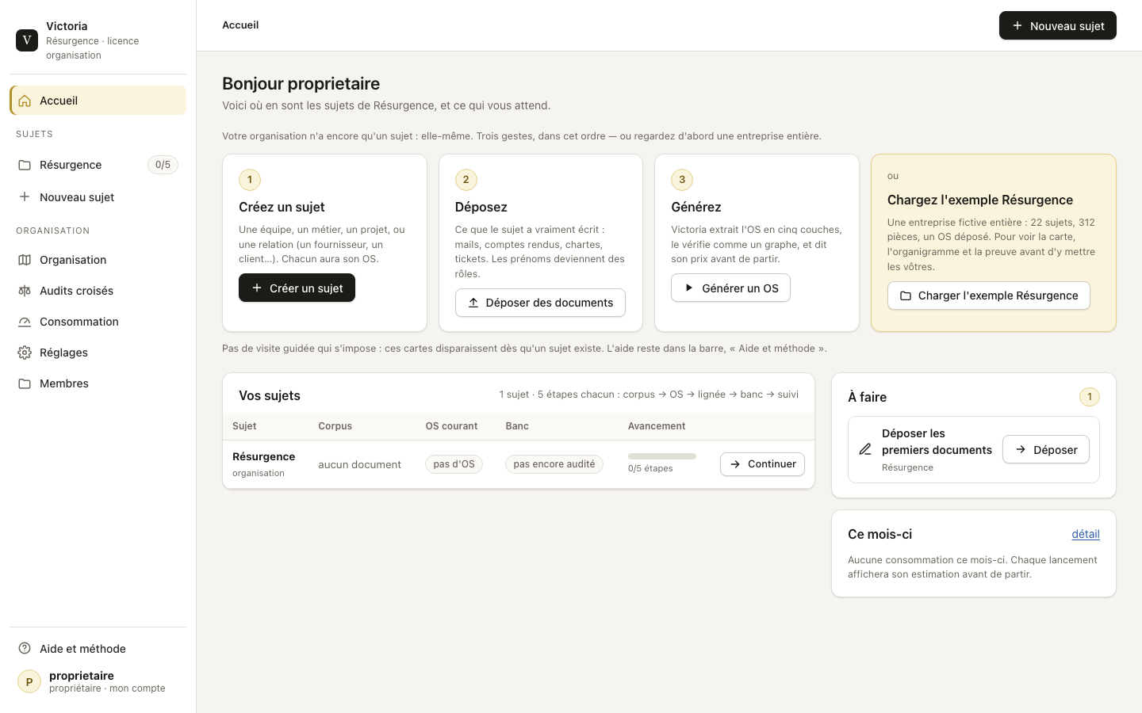Open the proprietaire account name in sidebar footer
This screenshot has width=1142, height=713.
[x=82, y=676]
